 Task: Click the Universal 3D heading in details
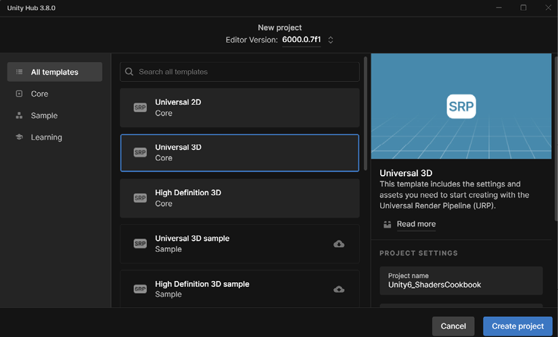(x=406, y=173)
